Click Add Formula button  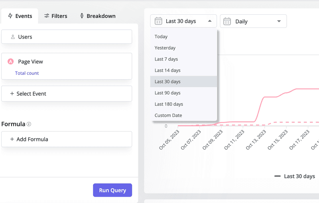click(67, 139)
